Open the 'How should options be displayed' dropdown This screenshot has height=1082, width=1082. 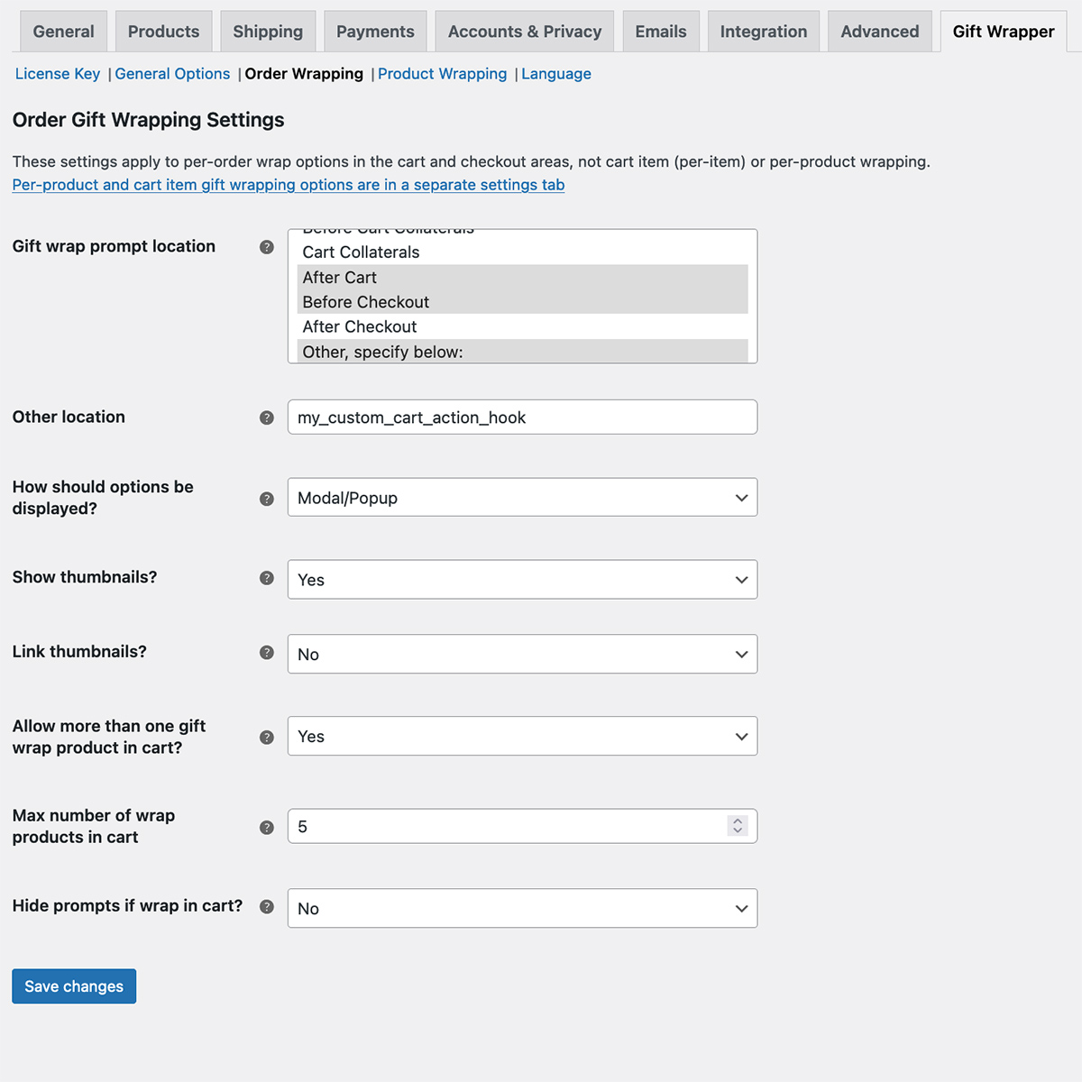(x=522, y=498)
